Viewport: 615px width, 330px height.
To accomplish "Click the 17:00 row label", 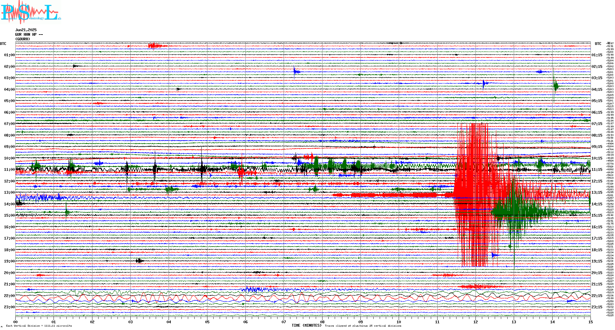I will (x=9, y=238).
